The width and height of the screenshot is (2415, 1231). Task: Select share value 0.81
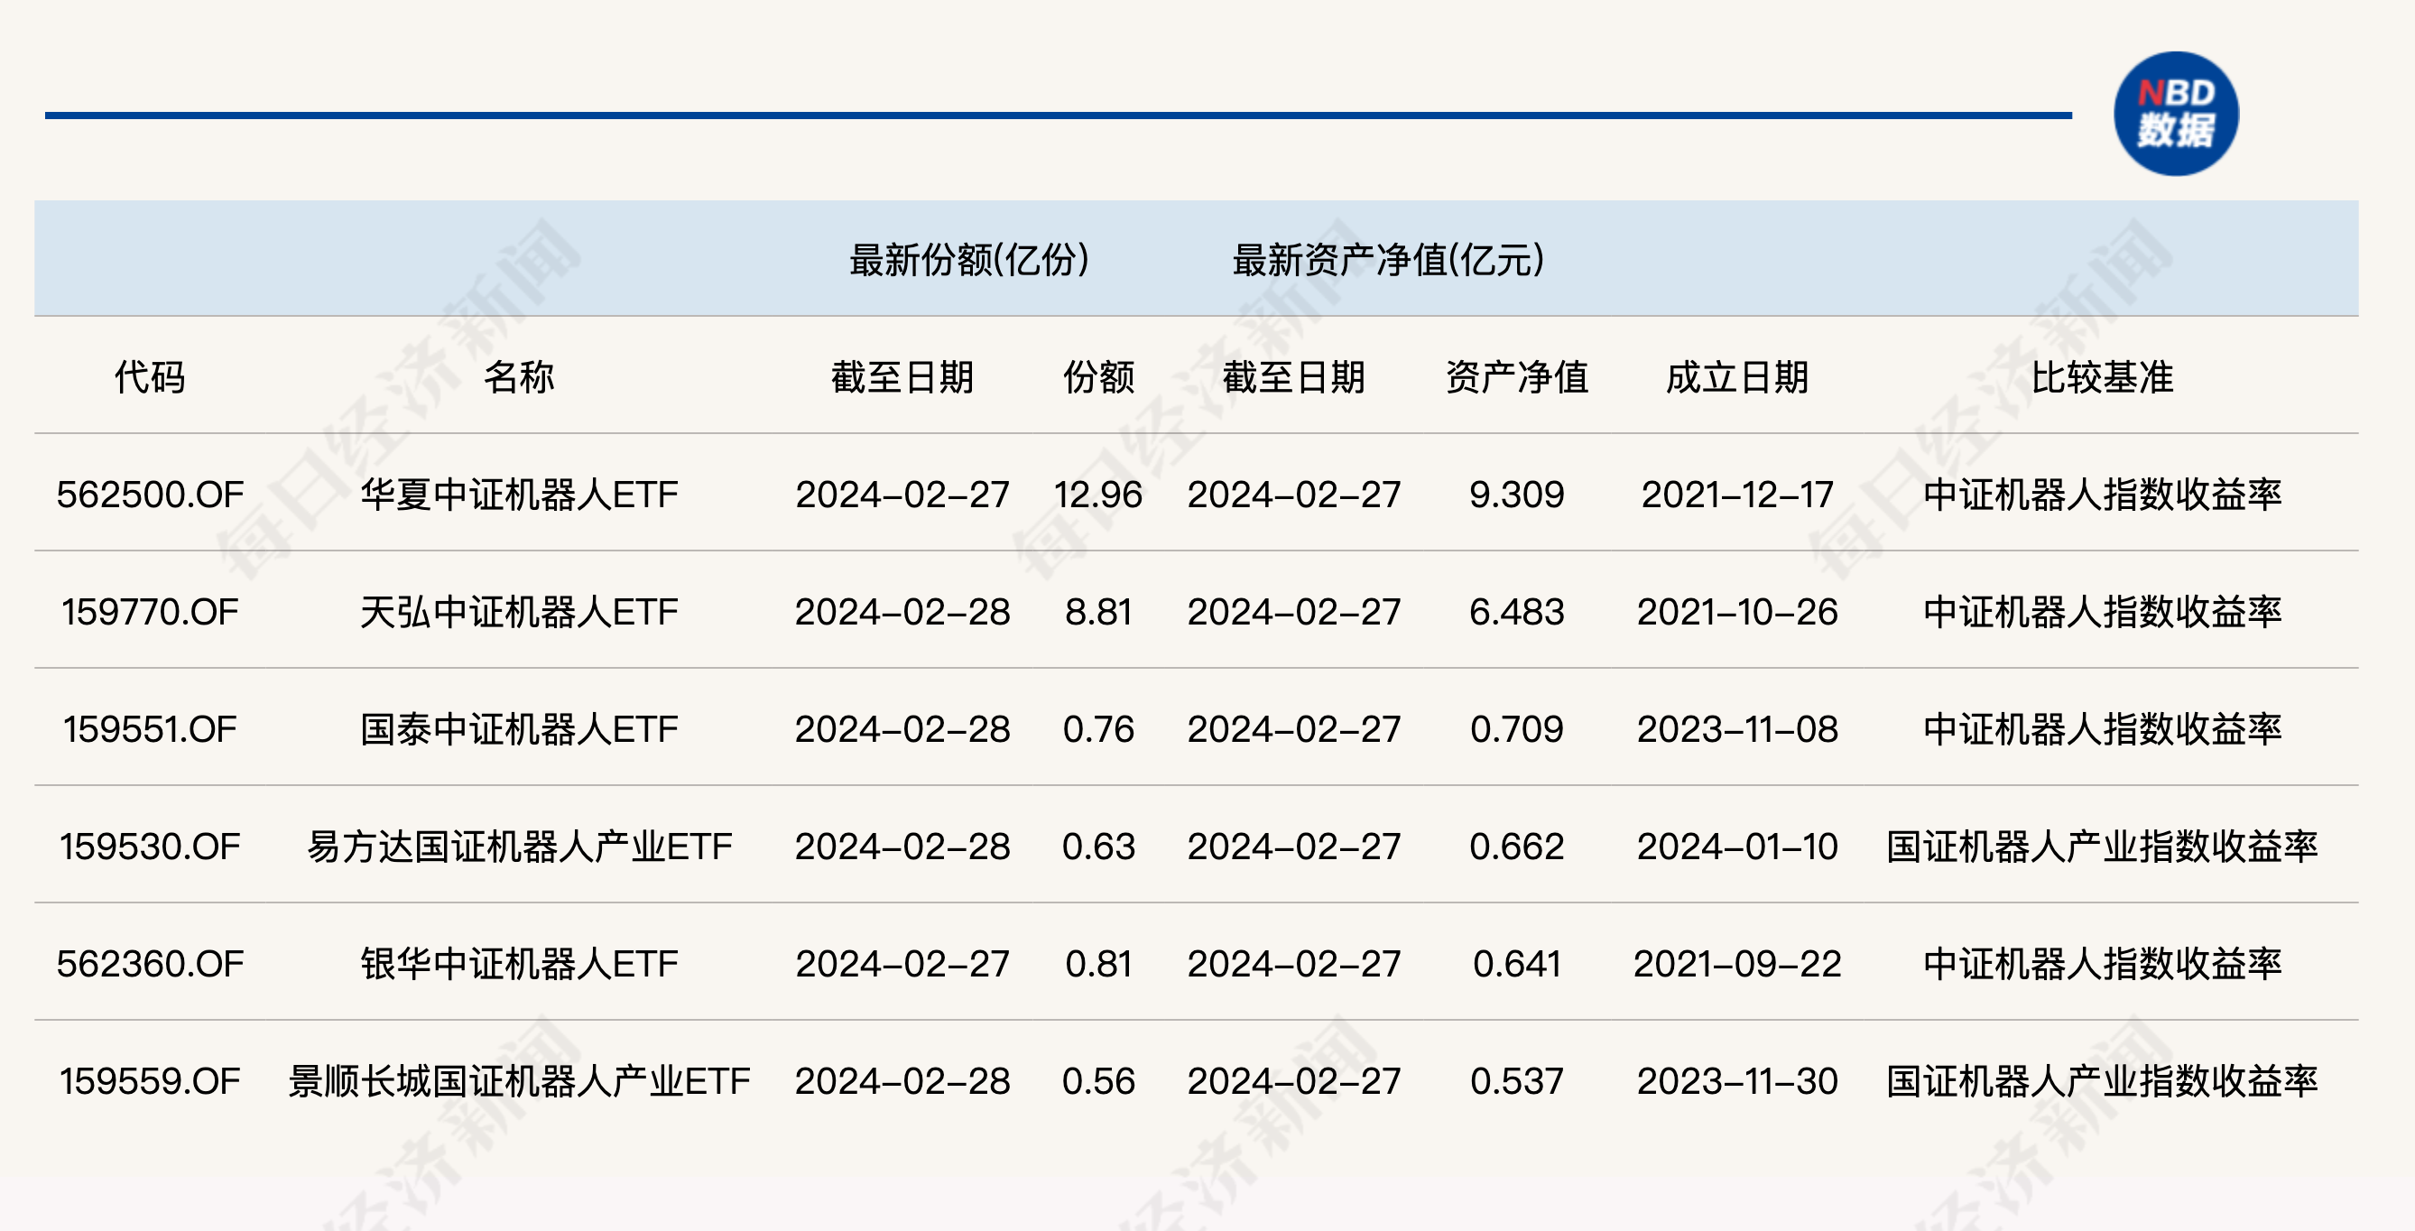1098,963
